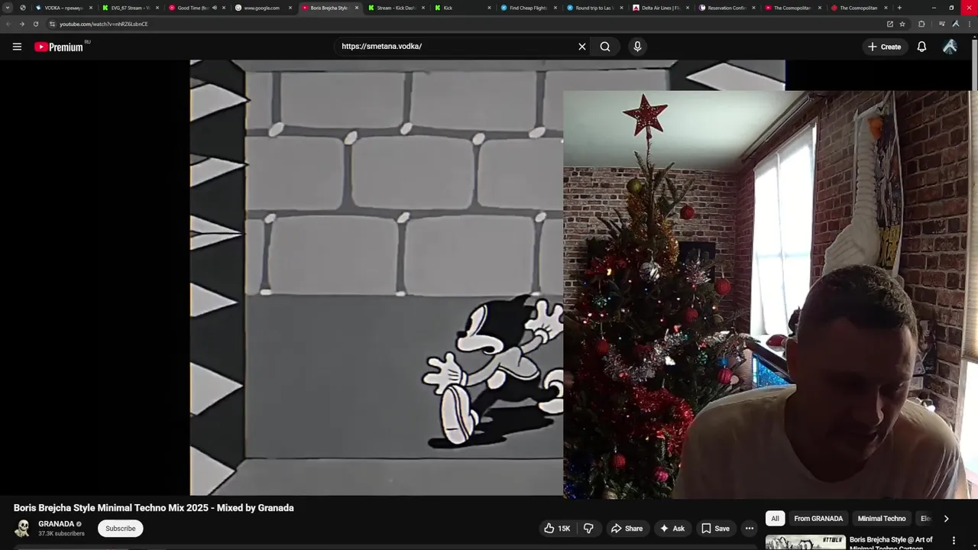
Task: Like the video (15K)
Action: click(557, 529)
